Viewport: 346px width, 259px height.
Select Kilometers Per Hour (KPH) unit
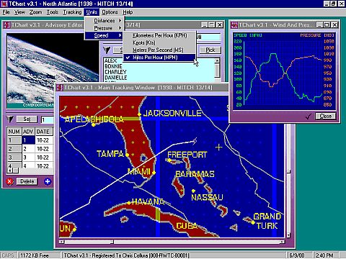click(159, 35)
